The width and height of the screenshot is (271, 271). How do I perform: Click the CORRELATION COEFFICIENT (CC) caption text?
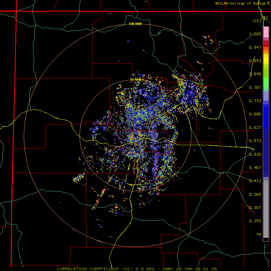click(x=95, y=269)
